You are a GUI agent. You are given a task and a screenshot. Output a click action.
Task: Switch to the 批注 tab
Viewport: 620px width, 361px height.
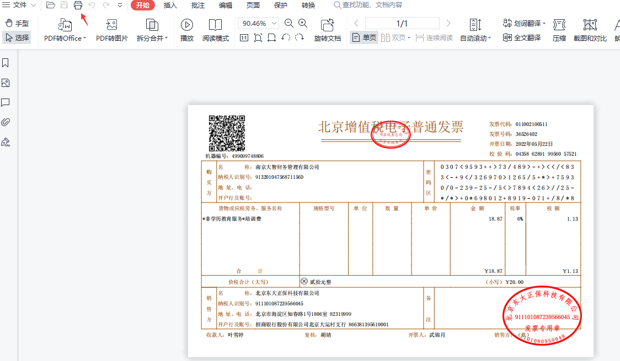(197, 5)
